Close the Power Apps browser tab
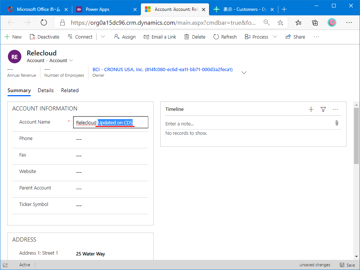The image size is (360, 270). (135, 9)
